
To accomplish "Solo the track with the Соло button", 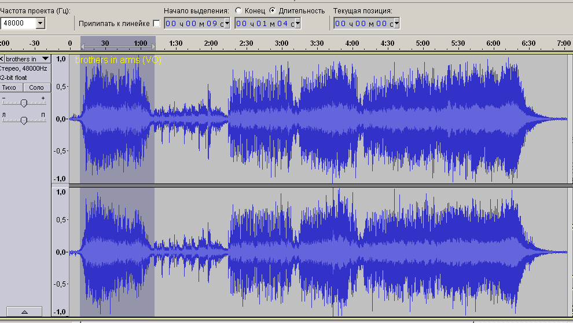I will 36,87.
